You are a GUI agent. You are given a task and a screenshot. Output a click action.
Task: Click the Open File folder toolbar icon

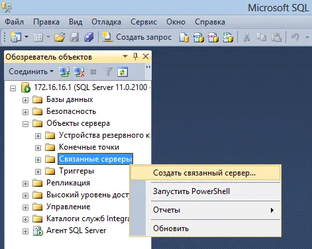[x=60, y=37]
